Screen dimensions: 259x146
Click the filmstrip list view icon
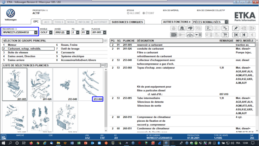[173, 35]
